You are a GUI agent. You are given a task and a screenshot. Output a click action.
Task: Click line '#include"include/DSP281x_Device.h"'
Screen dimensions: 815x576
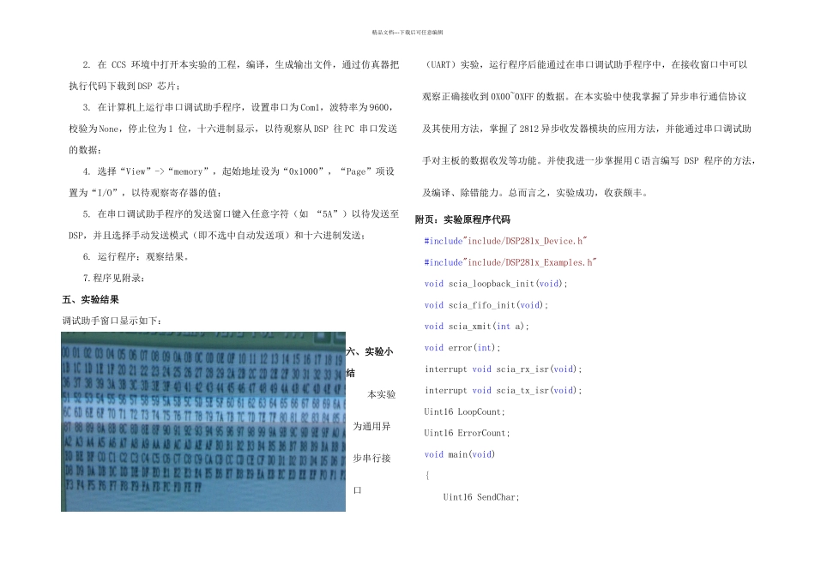pyautogui.click(x=505, y=241)
